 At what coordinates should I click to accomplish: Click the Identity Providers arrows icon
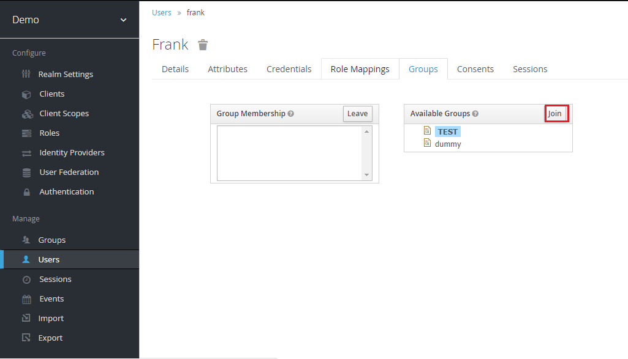[26, 153]
